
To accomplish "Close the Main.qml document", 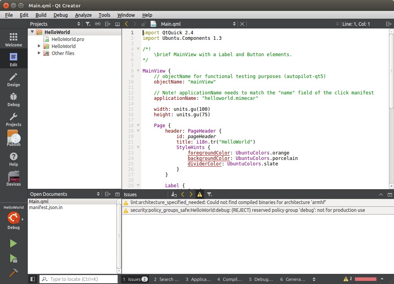I will point(242,24).
